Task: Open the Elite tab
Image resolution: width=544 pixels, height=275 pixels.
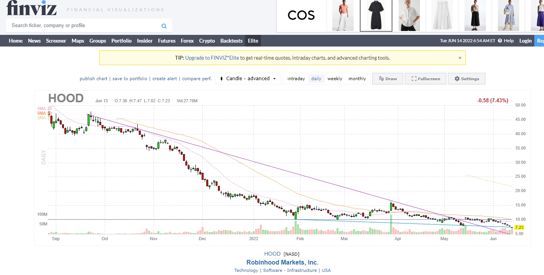Action: (x=253, y=41)
